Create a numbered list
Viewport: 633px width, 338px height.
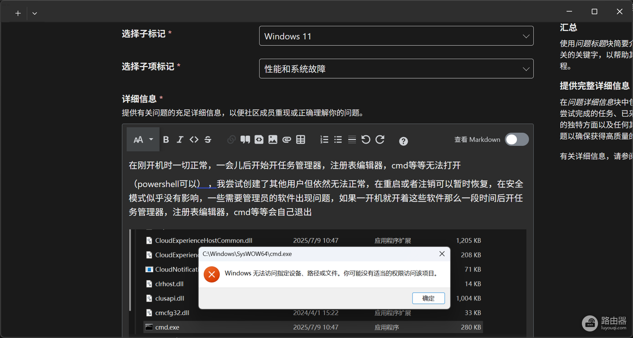[x=324, y=140]
